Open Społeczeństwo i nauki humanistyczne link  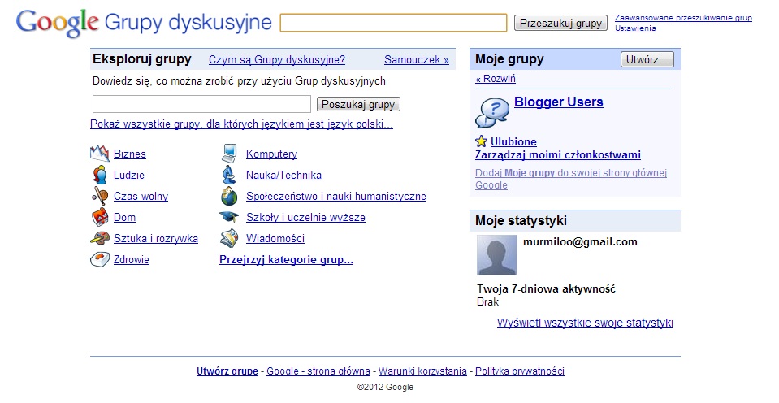click(x=335, y=197)
